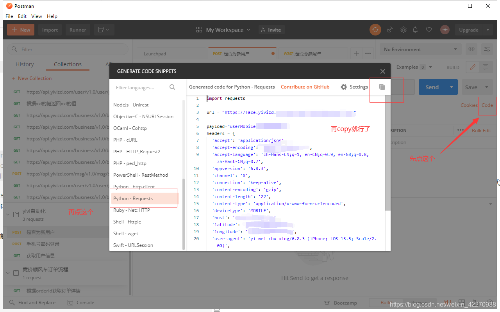
Task: Expand the Send button arrow menu
Action: coord(452,87)
